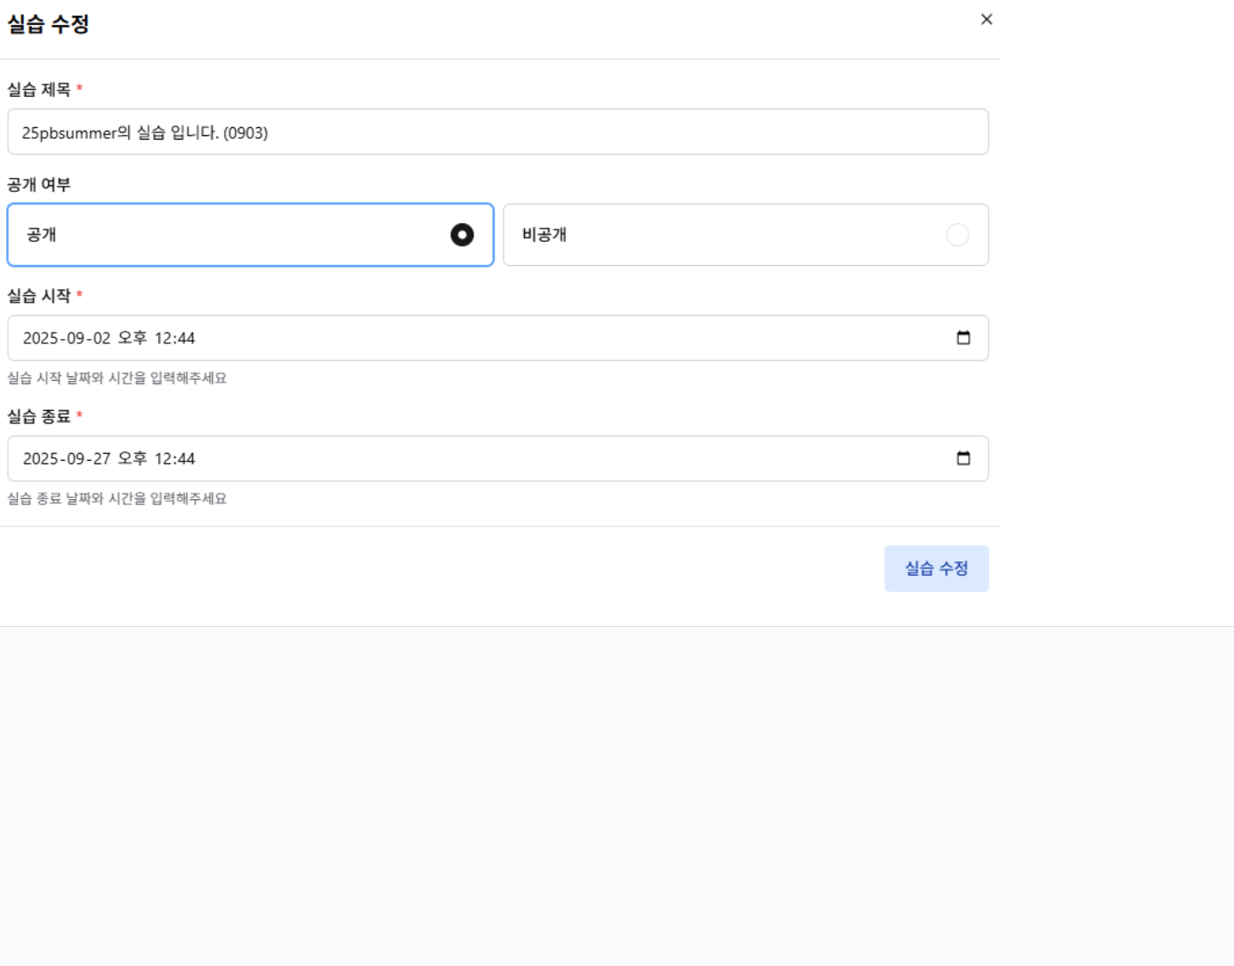Select hour 12 in 실습 시작 field

(x=163, y=339)
